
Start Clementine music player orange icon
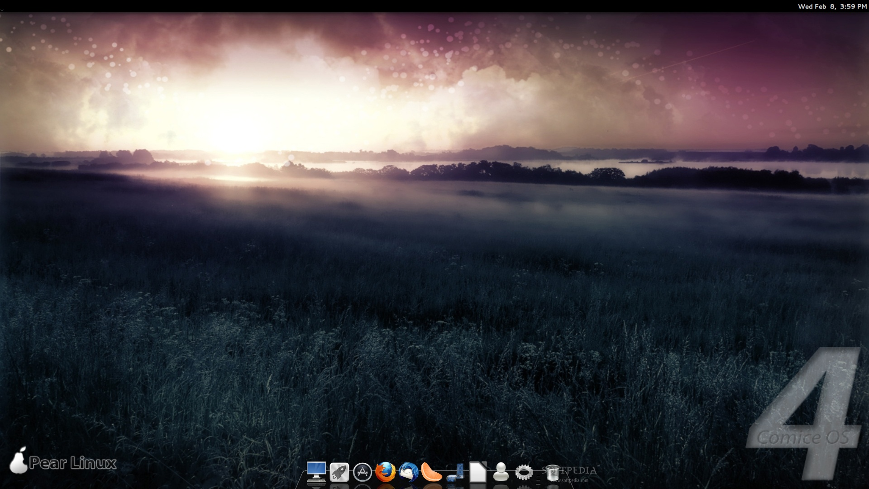pyautogui.click(x=431, y=472)
